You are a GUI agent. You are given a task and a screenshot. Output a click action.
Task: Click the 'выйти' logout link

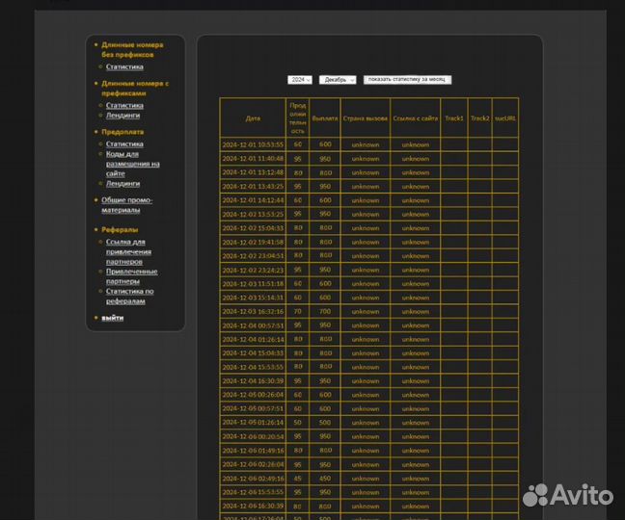[112, 318]
